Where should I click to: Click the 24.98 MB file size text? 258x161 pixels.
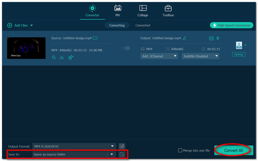(95, 50)
